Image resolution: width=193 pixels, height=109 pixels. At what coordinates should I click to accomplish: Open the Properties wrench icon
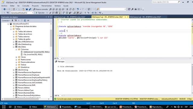(x=132, y=9)
